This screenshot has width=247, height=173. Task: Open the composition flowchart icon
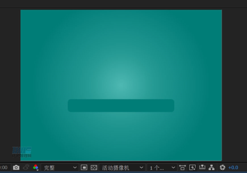pos(212,168)
